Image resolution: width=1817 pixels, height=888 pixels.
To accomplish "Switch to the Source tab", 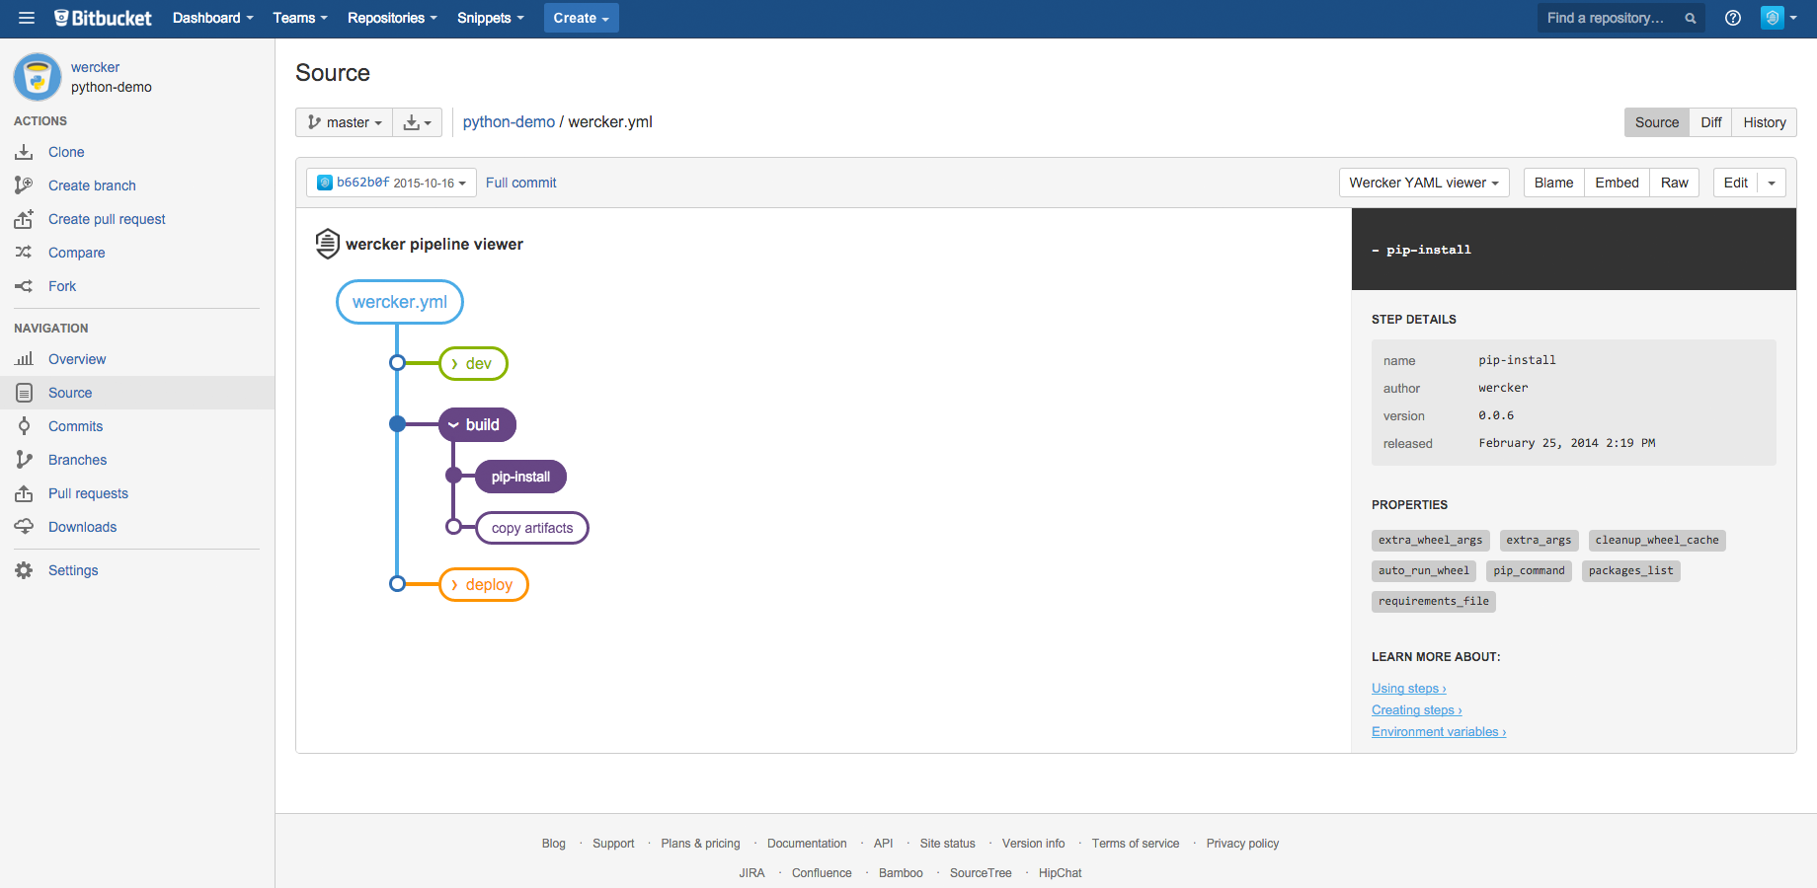I will click(x=1657, y=122).
